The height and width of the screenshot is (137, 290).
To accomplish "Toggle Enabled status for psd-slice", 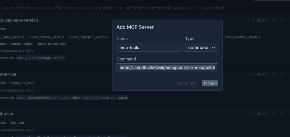I will click(257, 114).
